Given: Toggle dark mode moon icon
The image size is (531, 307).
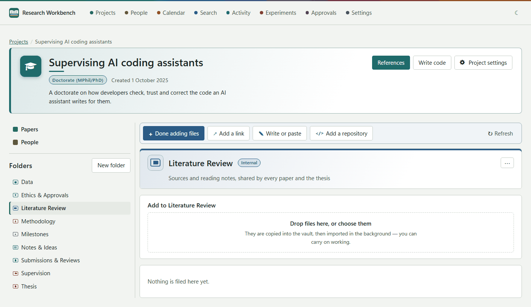Looking at the screenshot, I should (517, 13).
